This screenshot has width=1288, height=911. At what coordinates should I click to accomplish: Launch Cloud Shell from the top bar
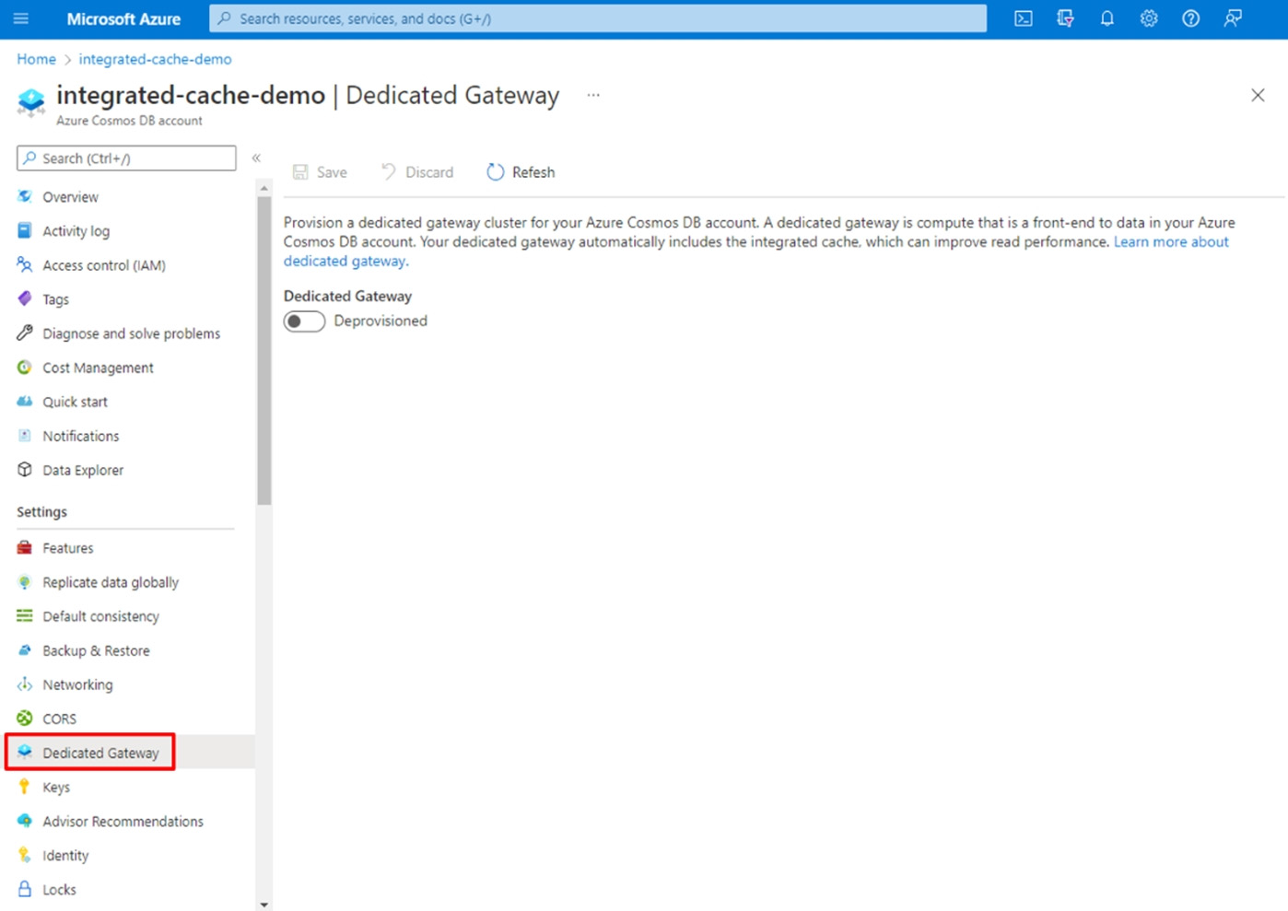(1024, 18)
